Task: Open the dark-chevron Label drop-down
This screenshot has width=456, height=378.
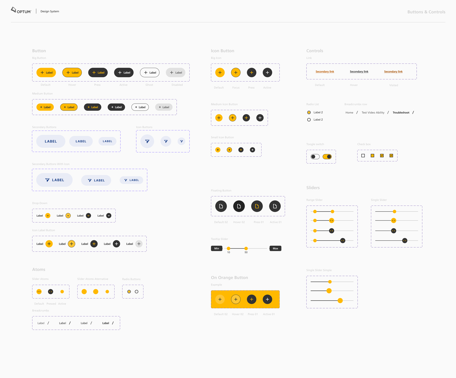Action: (x=88, y=215)
